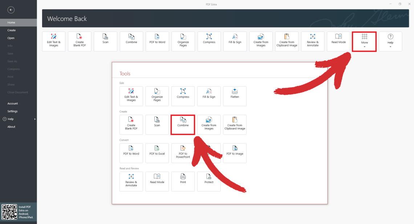Open Account settings from the sidebar
Image resolution: width=414 pixels, height=224 pixels.
pyautogui.click(x=12, y=103)
